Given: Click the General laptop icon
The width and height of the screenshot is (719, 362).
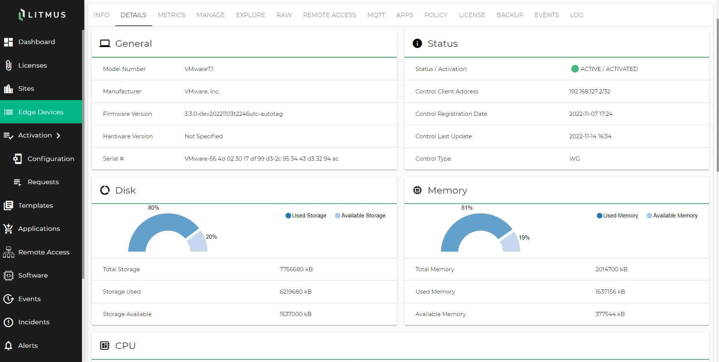Looking at the screenshot, I should [x=105, y=44].
